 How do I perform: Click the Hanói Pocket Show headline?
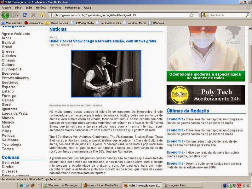click(103, 41)
